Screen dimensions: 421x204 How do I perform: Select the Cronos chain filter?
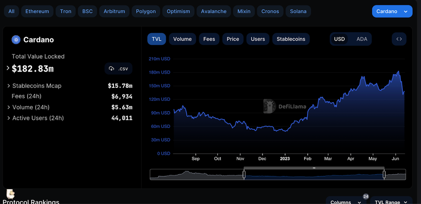point(270,11)
